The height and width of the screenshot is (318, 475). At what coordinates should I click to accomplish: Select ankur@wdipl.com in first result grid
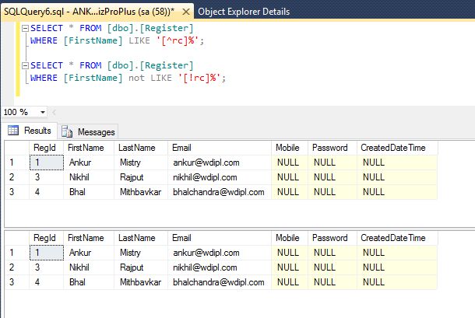220,162
